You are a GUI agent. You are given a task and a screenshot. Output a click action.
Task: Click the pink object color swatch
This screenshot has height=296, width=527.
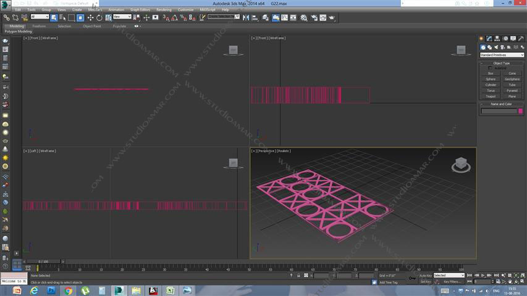click(x=521, y=111)
